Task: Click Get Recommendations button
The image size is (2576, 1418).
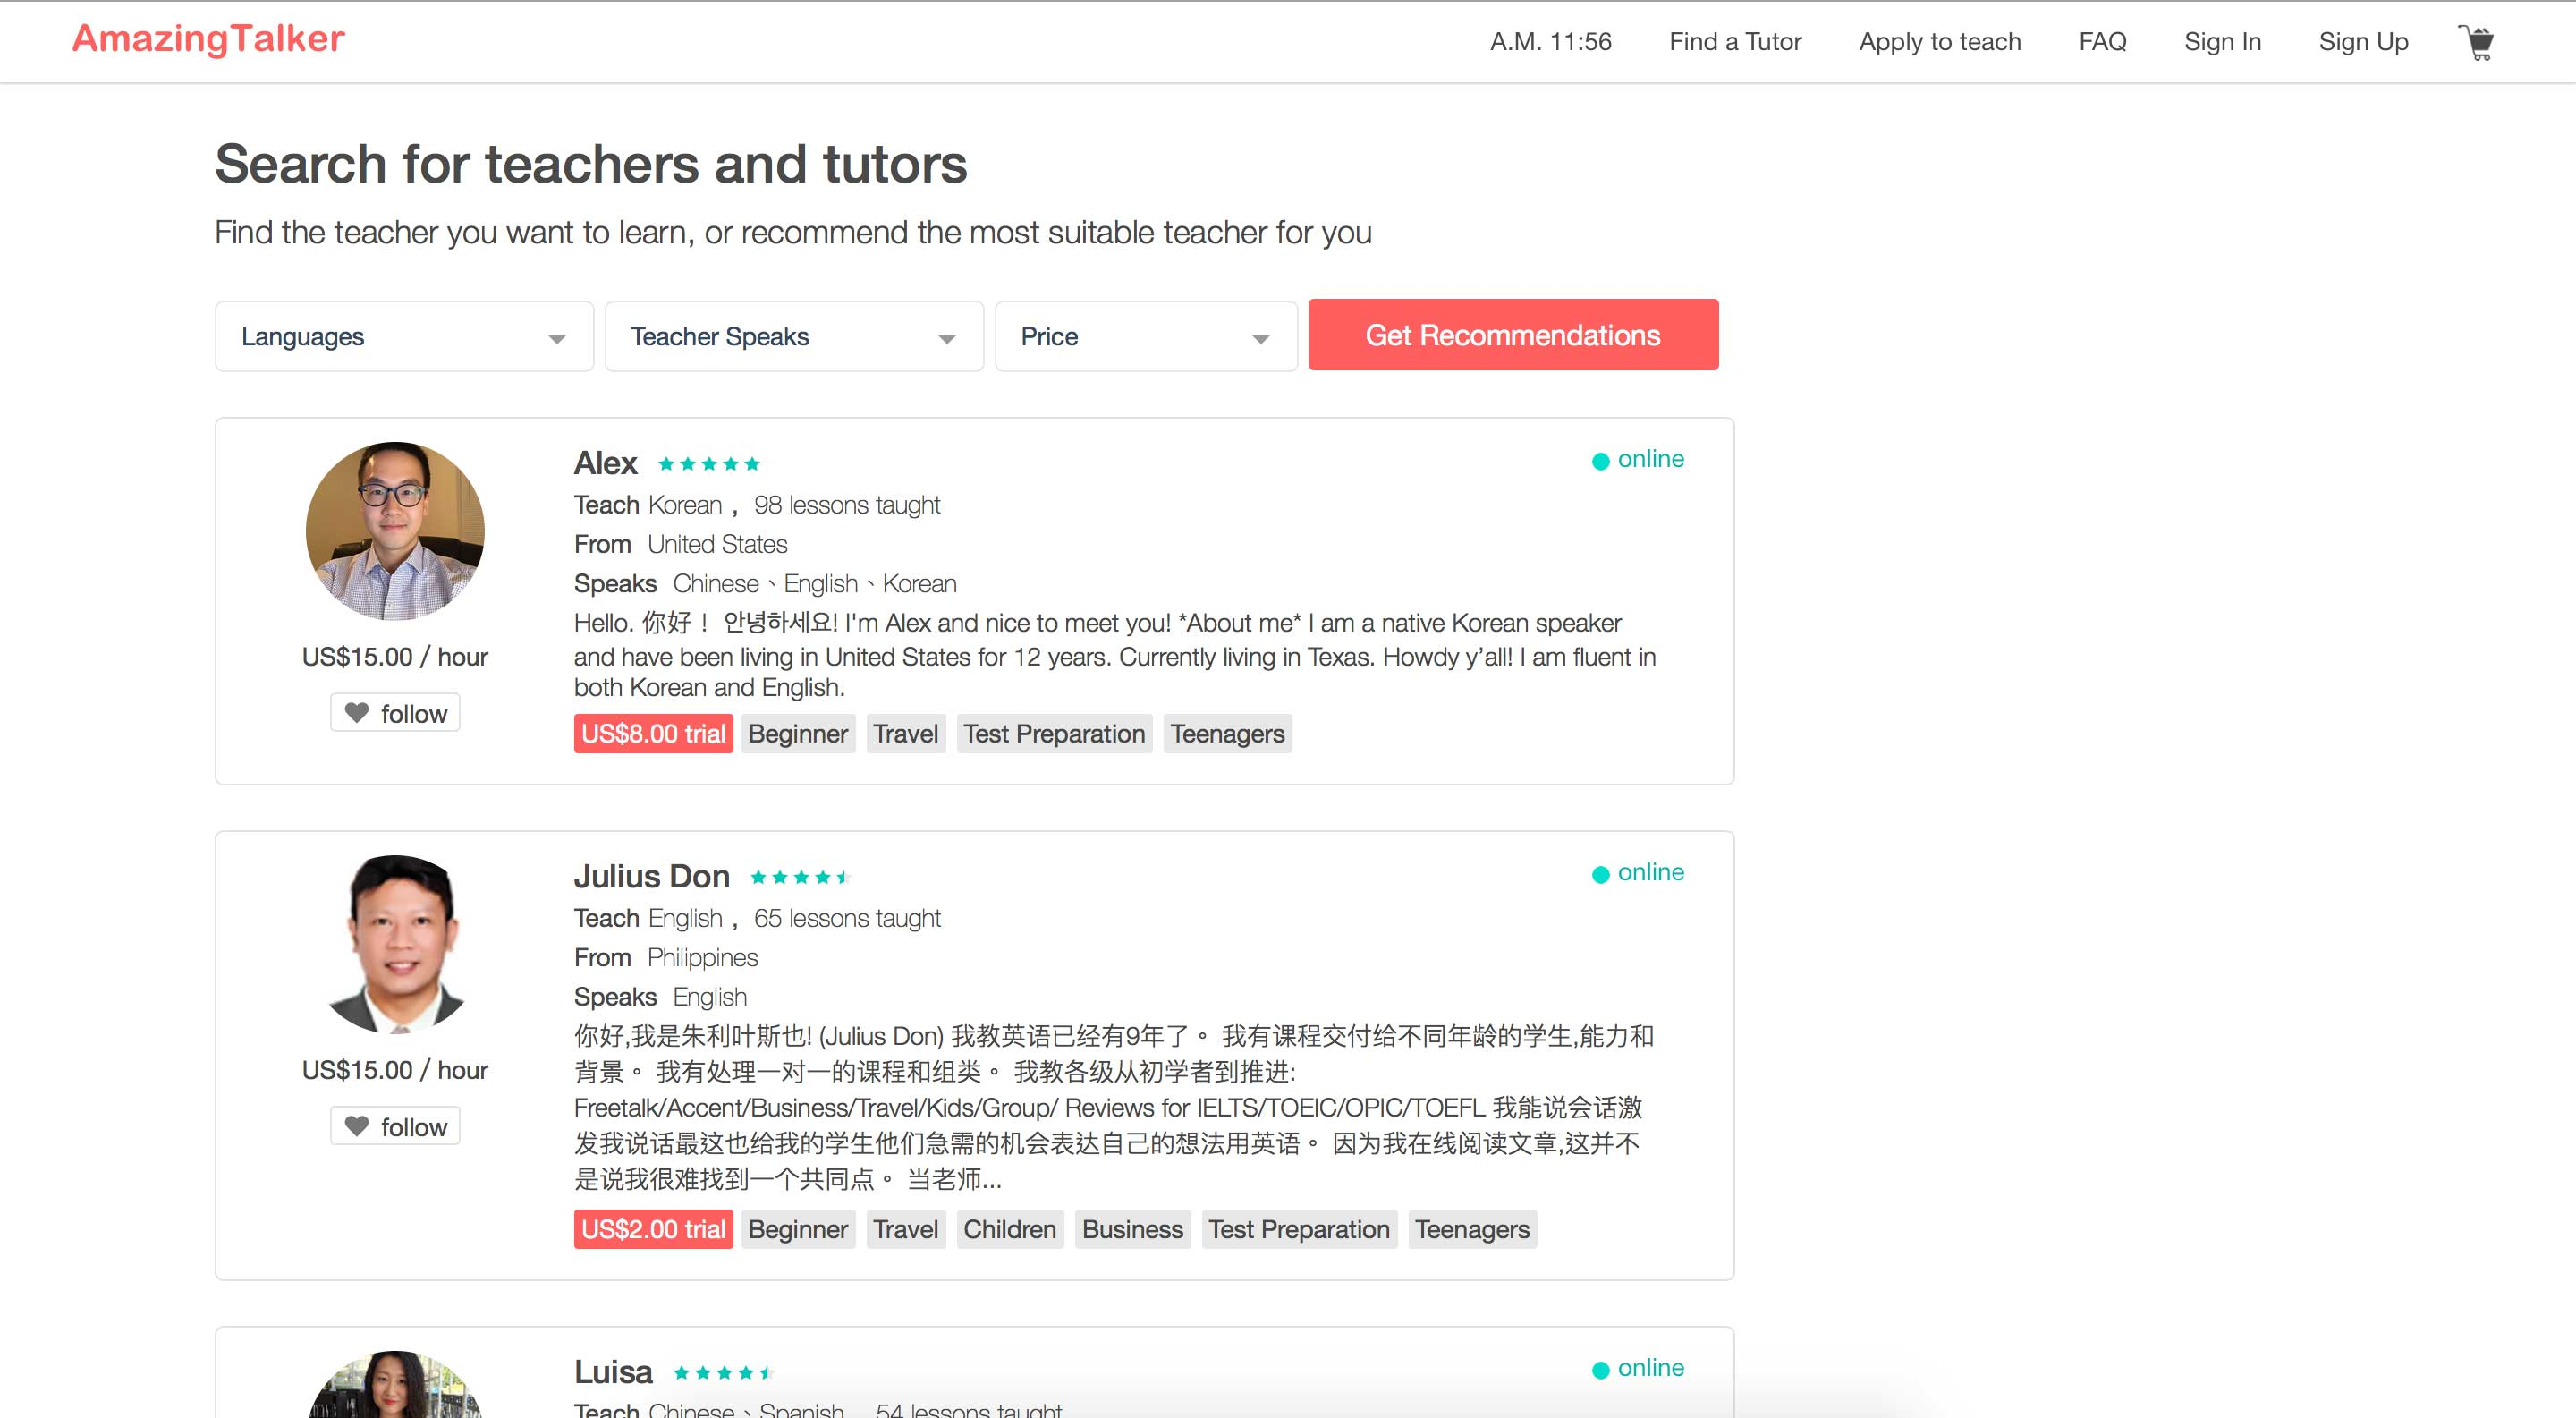Action: click(x=1513, y=335)
